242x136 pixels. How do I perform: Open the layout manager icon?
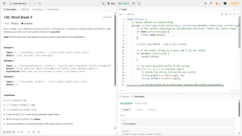(205, 3)
